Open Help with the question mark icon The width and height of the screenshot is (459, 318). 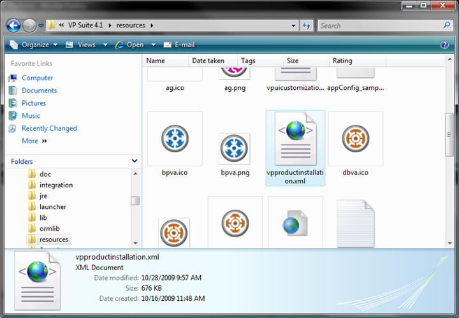tap(444, 45)
